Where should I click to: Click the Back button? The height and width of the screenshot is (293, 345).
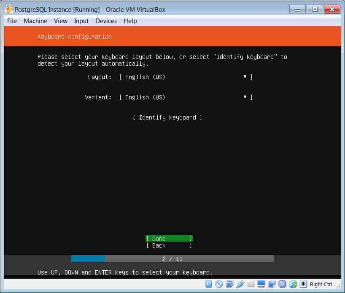(x=169, y=245)
